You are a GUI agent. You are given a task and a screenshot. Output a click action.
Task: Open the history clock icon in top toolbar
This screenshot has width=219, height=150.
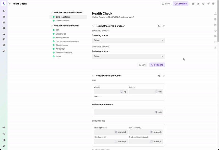[203, 4]
